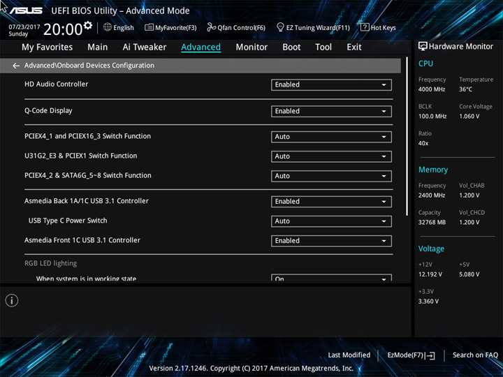Switch to Exit tab
This screenshot has height=377, width=503.
point(354,47)
